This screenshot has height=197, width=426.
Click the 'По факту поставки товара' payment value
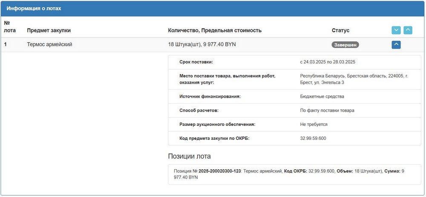coord(327,110)
